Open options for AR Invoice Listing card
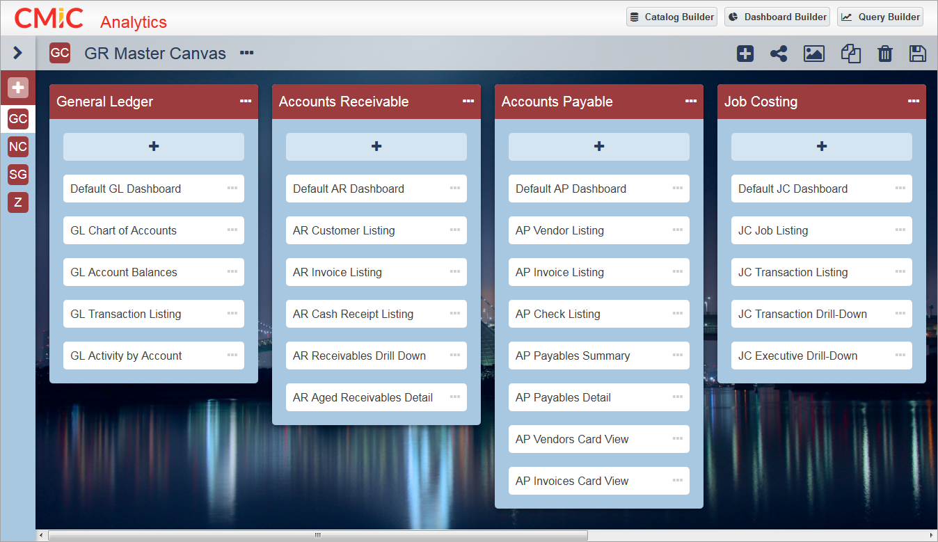Screen dimensions: 938x542 click(x=455, y=272)
